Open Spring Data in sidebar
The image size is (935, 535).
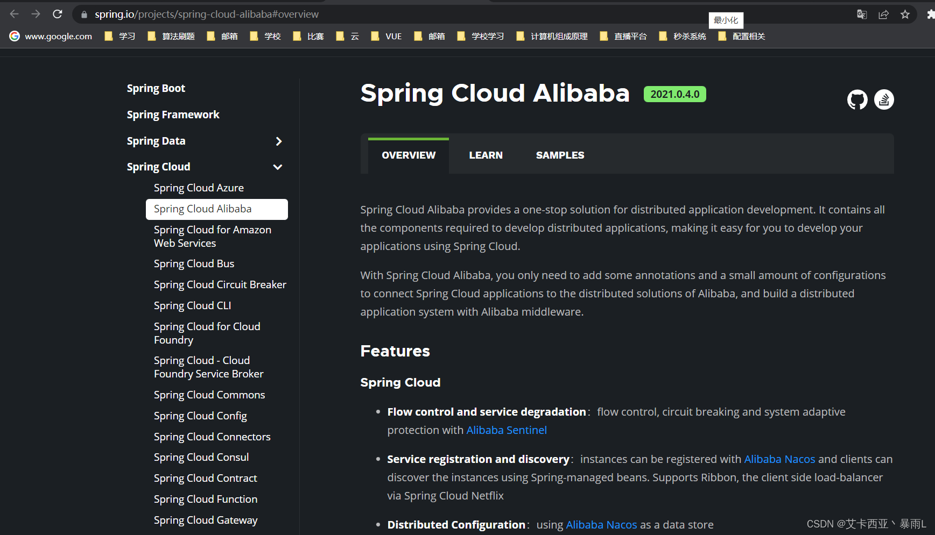pyautogui.click(x=156, y=141)
